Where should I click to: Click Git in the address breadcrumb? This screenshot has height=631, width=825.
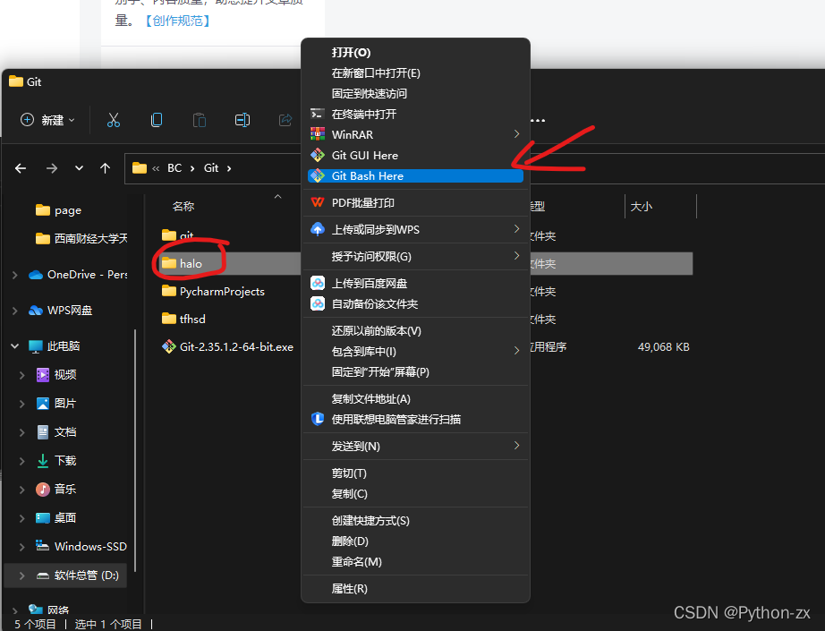[211, 168]
